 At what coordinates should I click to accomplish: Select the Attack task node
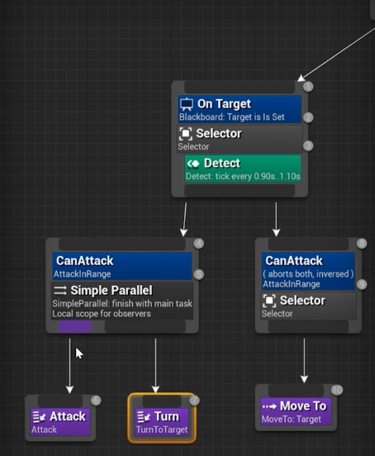click(x=60, y=421)
